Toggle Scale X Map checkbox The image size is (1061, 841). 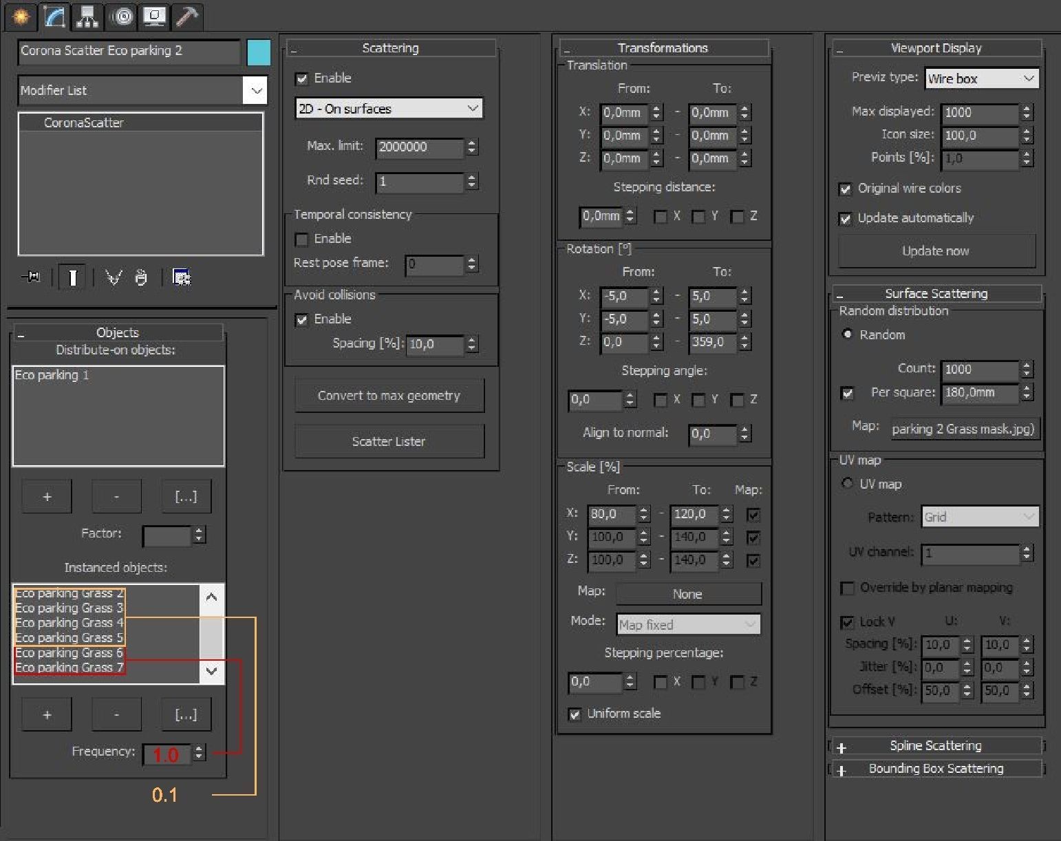point(753,515)
